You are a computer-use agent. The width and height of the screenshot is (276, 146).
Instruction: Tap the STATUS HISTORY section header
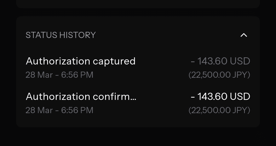pos(61,35)
